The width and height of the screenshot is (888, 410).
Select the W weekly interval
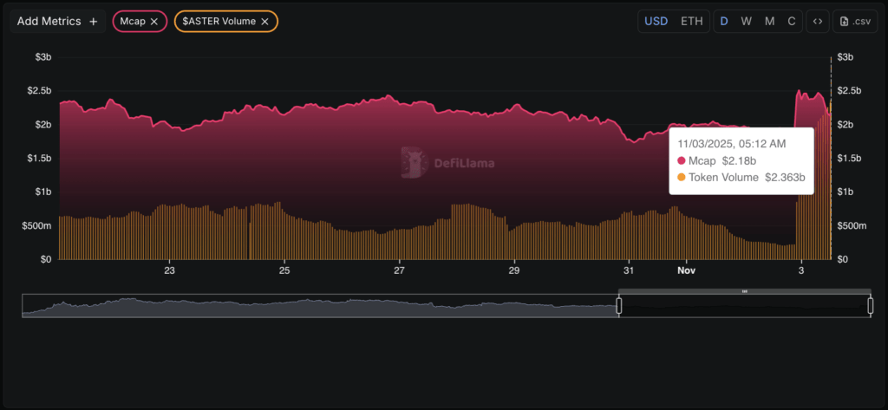(746, 22)
